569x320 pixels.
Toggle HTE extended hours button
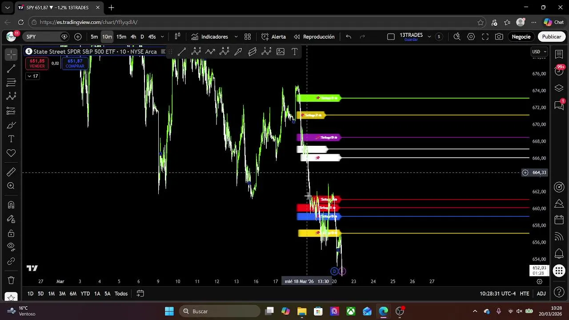coord(525,294)
